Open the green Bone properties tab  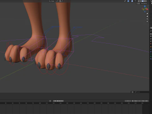[x=151, y=56]
